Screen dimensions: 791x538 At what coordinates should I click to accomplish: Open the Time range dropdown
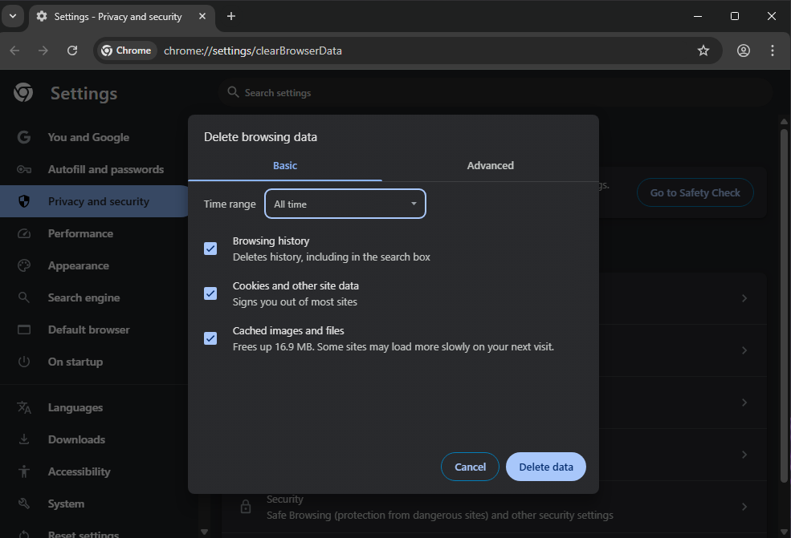click(345, 204)
